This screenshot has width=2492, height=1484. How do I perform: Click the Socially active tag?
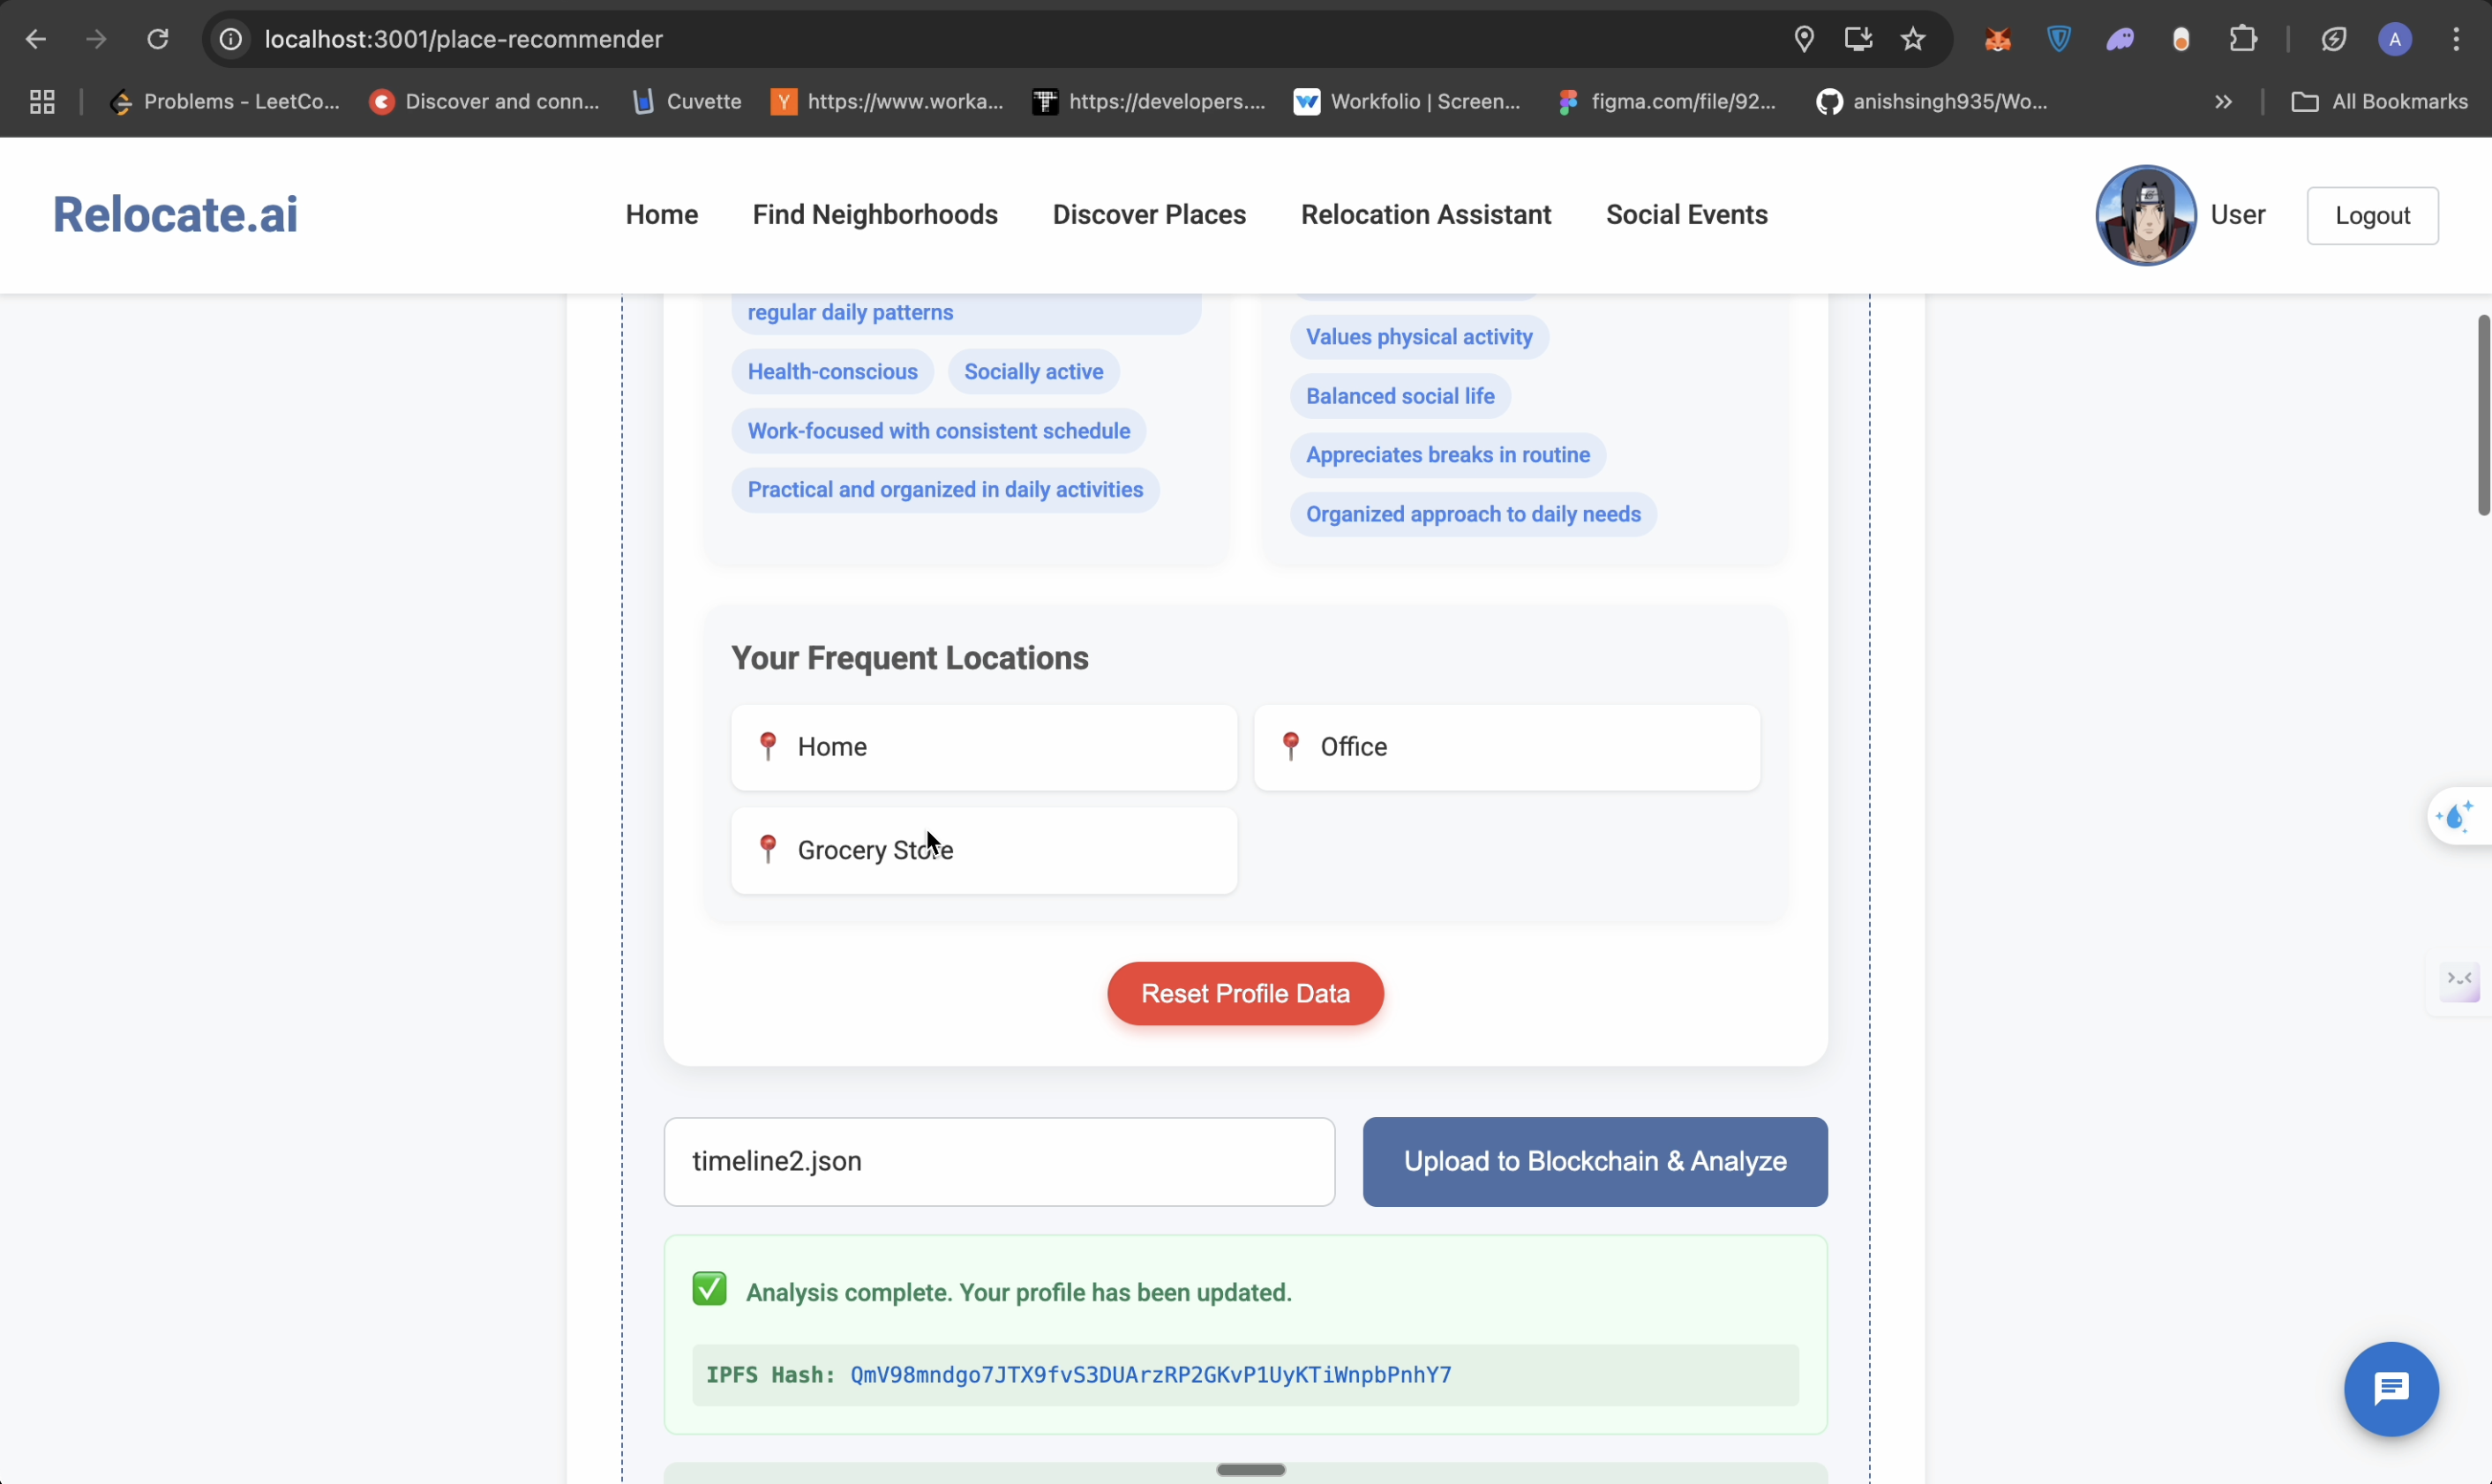click(1033, 372)
